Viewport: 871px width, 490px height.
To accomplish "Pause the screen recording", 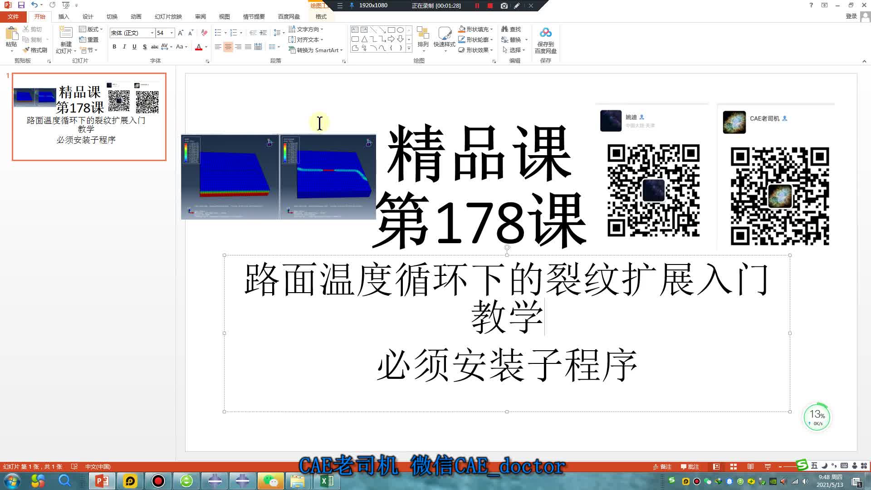I will tap(477, 5).
